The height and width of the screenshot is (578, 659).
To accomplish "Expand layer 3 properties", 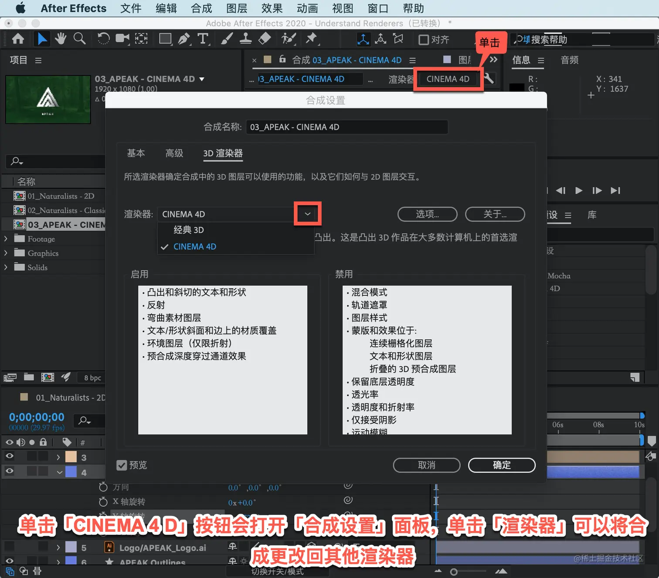I will [58, 457].
